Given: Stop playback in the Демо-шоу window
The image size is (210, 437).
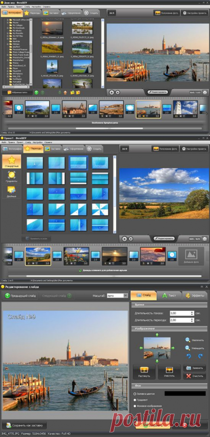Looking at the screenshot, I should (x=117, y=92).
